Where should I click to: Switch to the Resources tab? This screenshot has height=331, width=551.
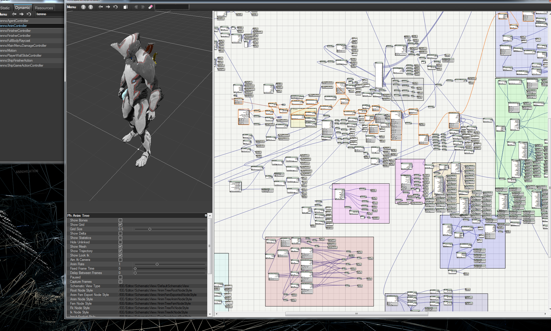(x=44, y=8)
